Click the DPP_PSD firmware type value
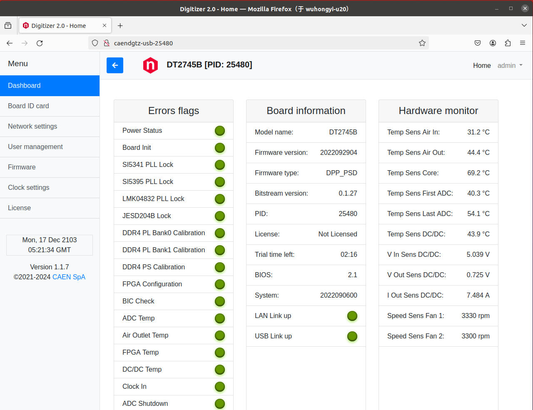Image resolution: width=533 pixels, height=410 pixels. coord(341,173)
